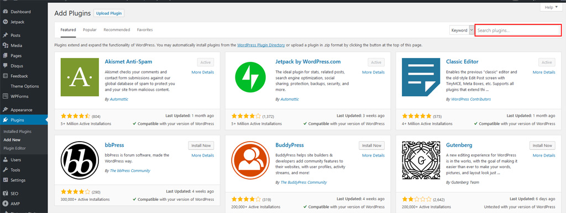Click Active button on Jetpack card

click(376, 63)
